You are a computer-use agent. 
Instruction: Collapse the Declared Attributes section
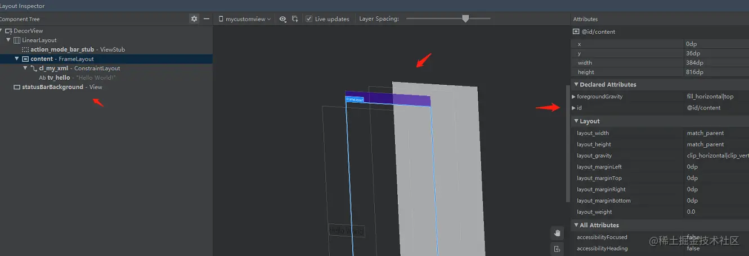pos(576,85)
